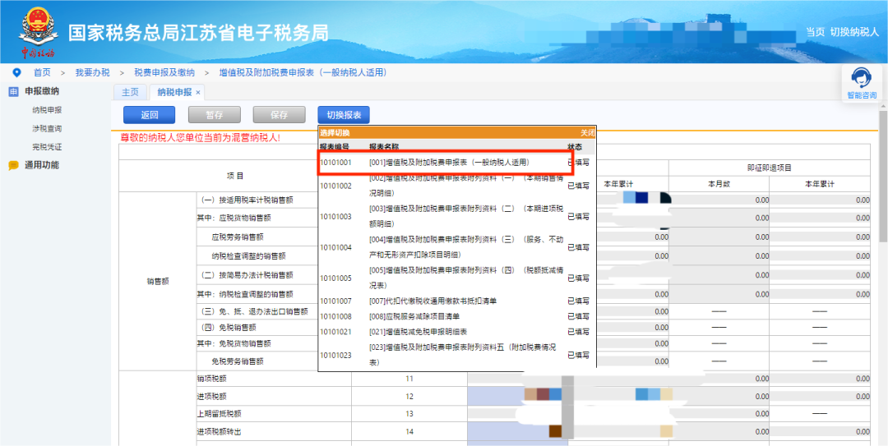The height and width of the screenshot is (446, 888).
Task: Click the 进项税额转出 row 14 input field
Action: (x=519, y=432)
